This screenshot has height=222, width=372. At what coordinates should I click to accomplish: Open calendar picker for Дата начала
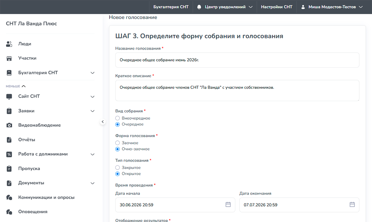coord(228,205)
